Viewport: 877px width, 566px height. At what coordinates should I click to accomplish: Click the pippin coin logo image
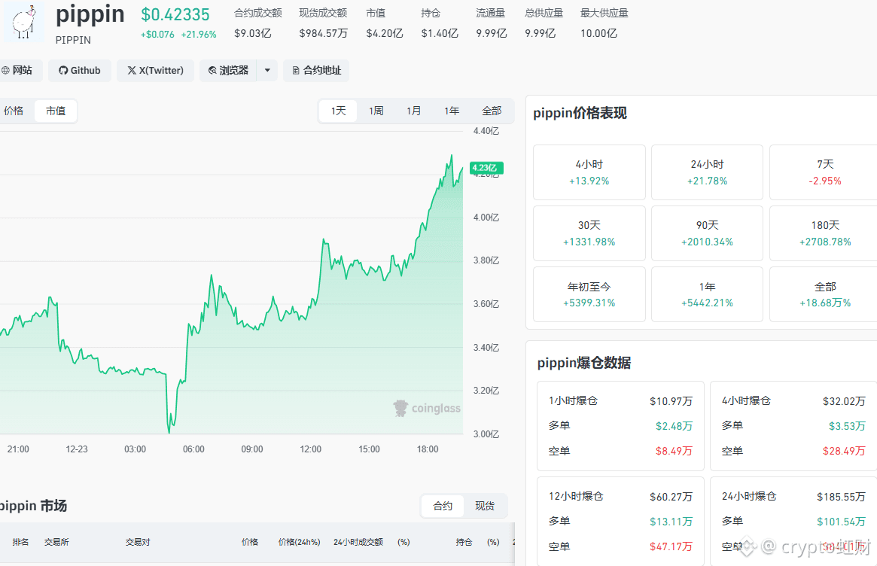25,21
